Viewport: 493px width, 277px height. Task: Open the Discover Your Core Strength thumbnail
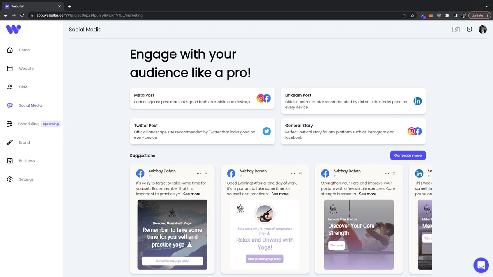[359, 234]
